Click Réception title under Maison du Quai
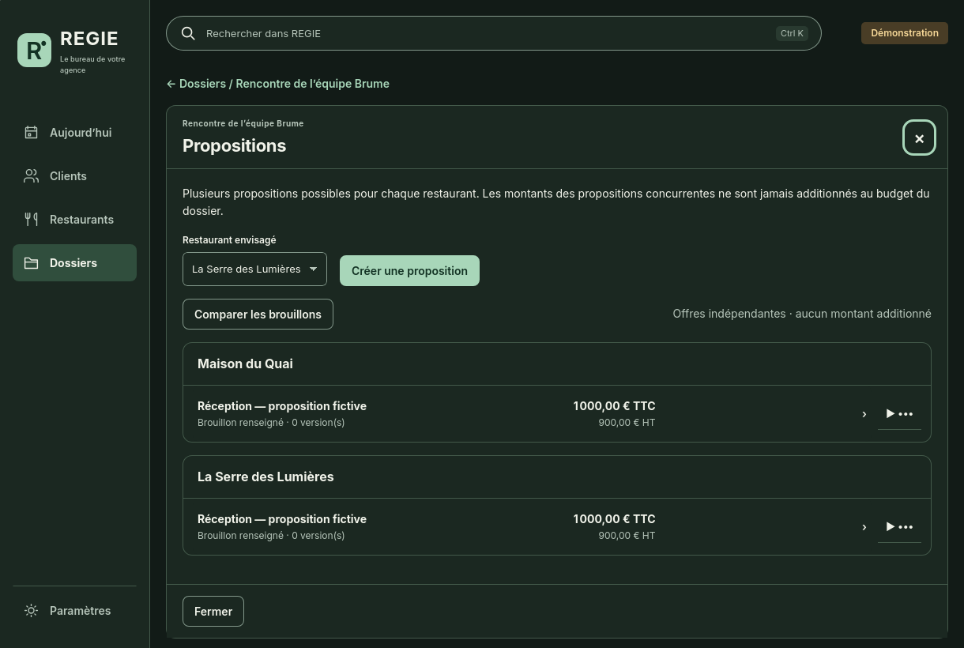Image resolution: width=964 pixels, height=648 pixels. (x=282, y=406)
